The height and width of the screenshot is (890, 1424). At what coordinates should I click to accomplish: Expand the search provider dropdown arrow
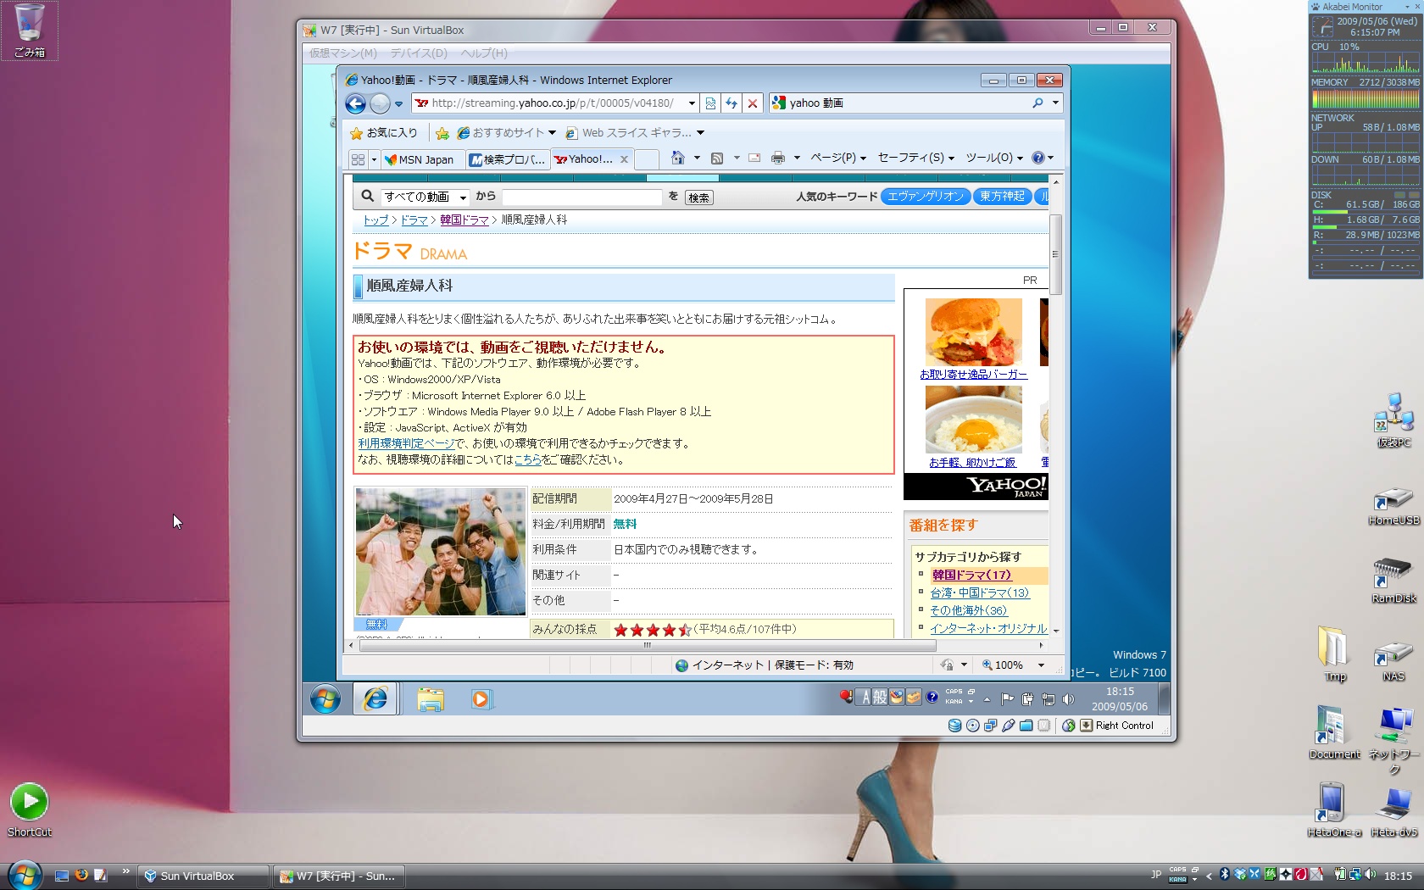coord(1055,103)
